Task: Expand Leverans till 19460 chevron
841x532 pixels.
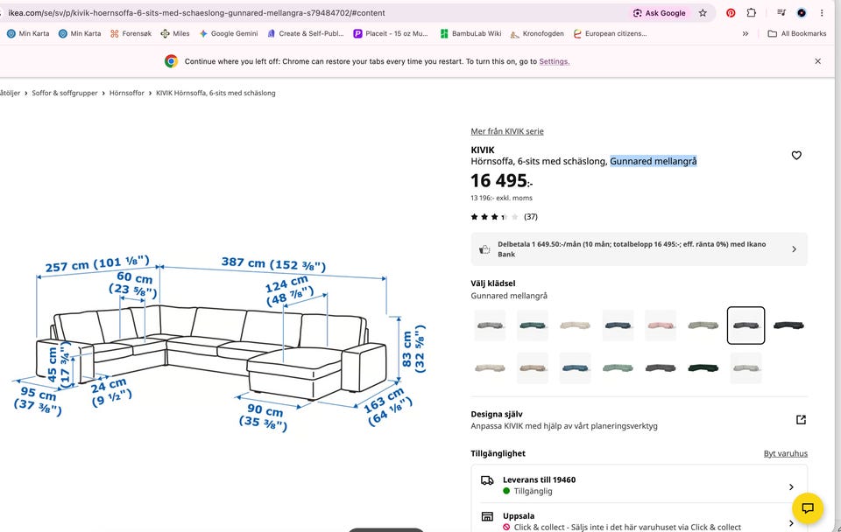Action: tap(791, 487)
